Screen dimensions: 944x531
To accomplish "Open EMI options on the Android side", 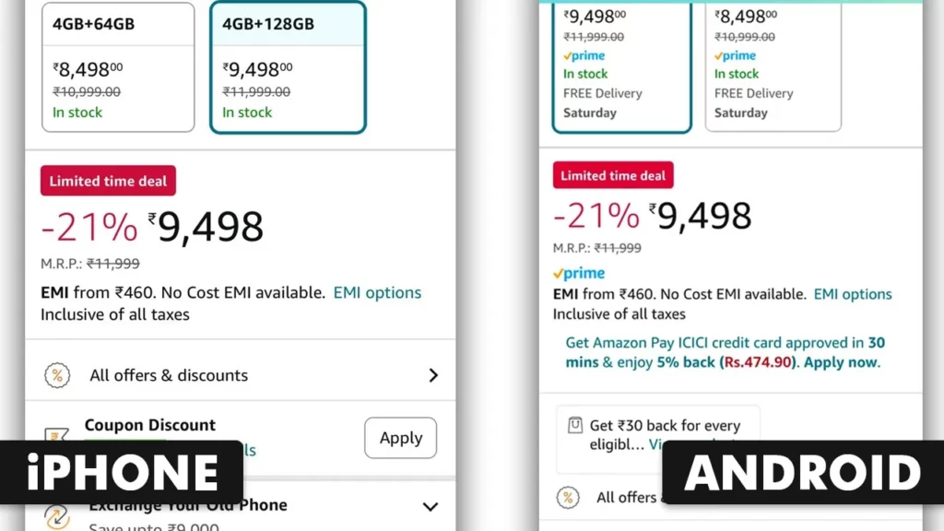I will click(852, 294).
